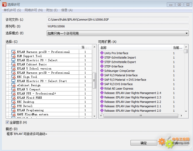
Task: Select Release: EPLAN User Rights Management 2.4
Action: (133, 93)
